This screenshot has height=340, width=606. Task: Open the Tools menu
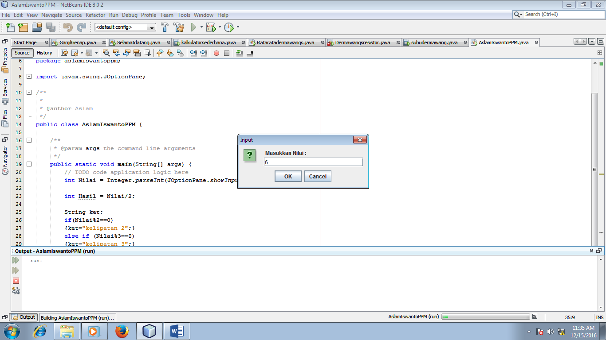[x=184, y=15]
